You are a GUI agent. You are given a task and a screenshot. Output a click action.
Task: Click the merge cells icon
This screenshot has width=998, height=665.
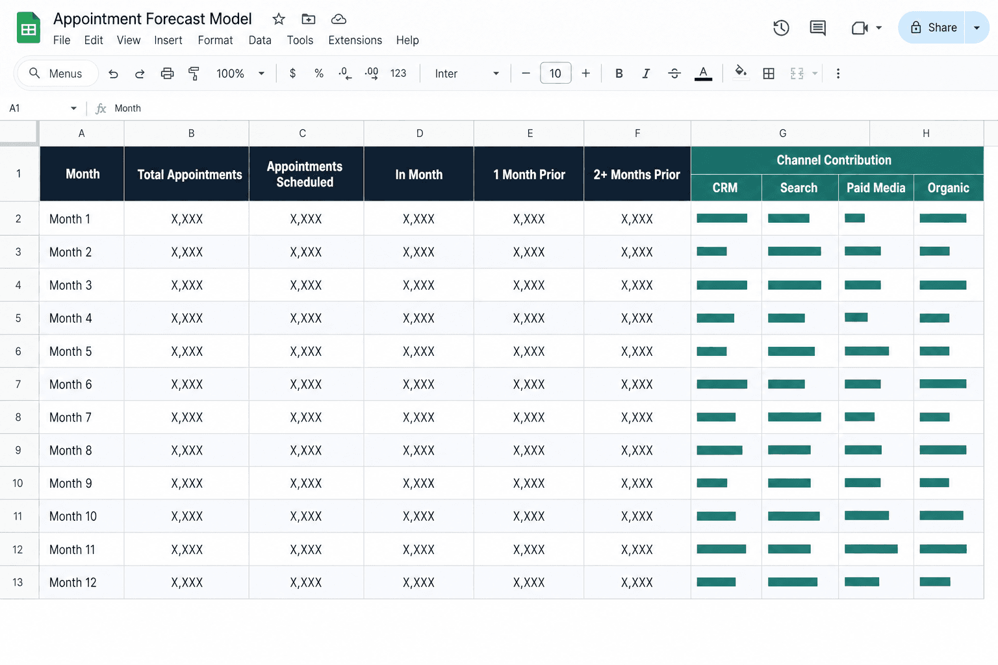click(797, 73)
